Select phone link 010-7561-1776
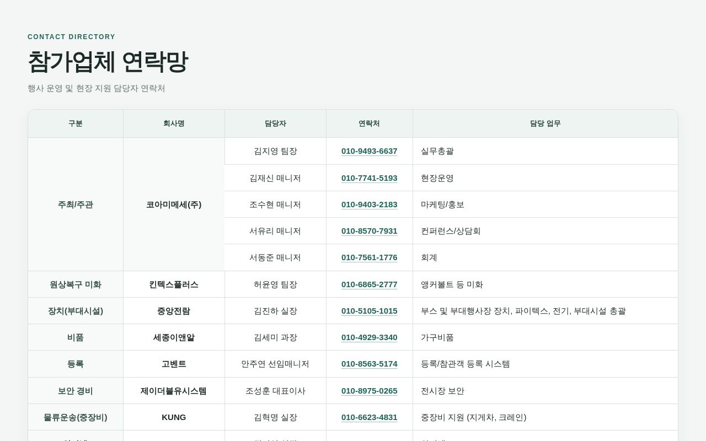This screenshot has width=706, height=441. click(x=369, y=257)
